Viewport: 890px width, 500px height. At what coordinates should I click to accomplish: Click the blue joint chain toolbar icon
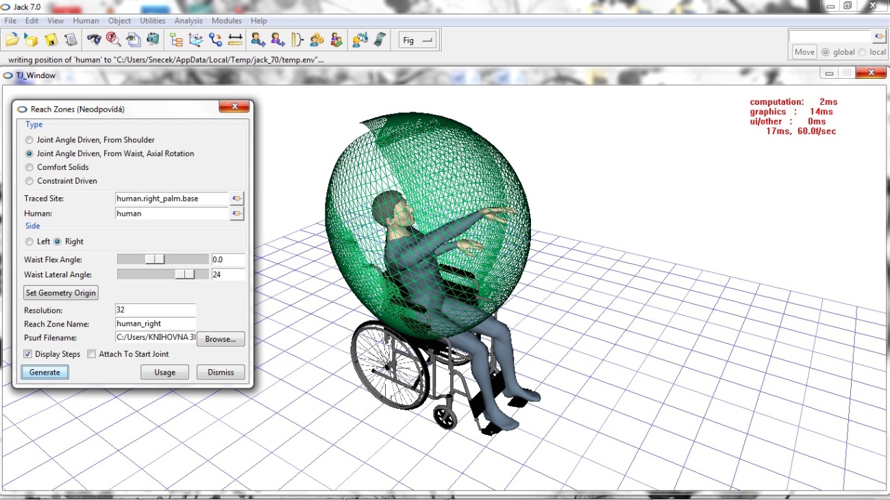[216, 40]
